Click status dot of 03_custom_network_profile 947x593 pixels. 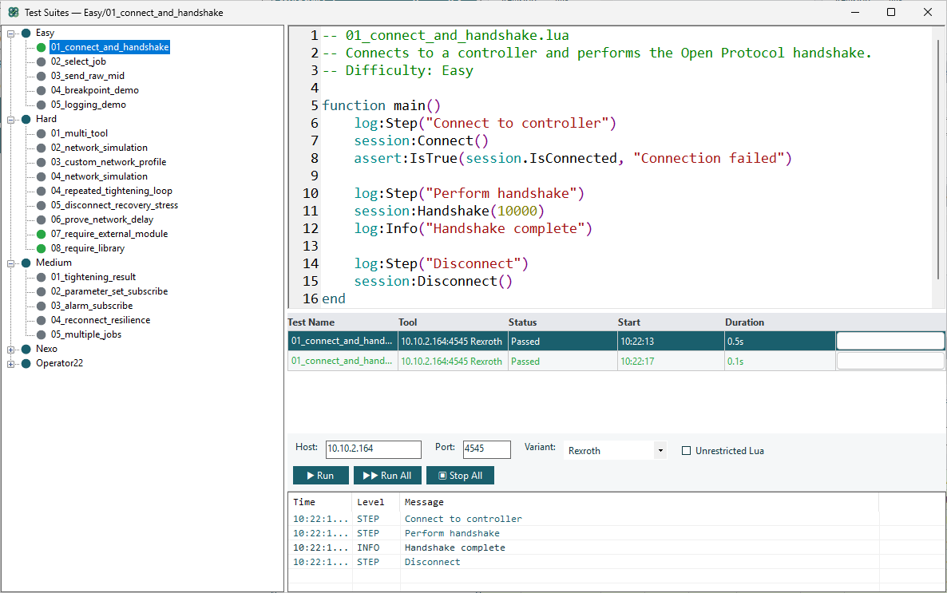pyautogui.click(x=41, y=163)
